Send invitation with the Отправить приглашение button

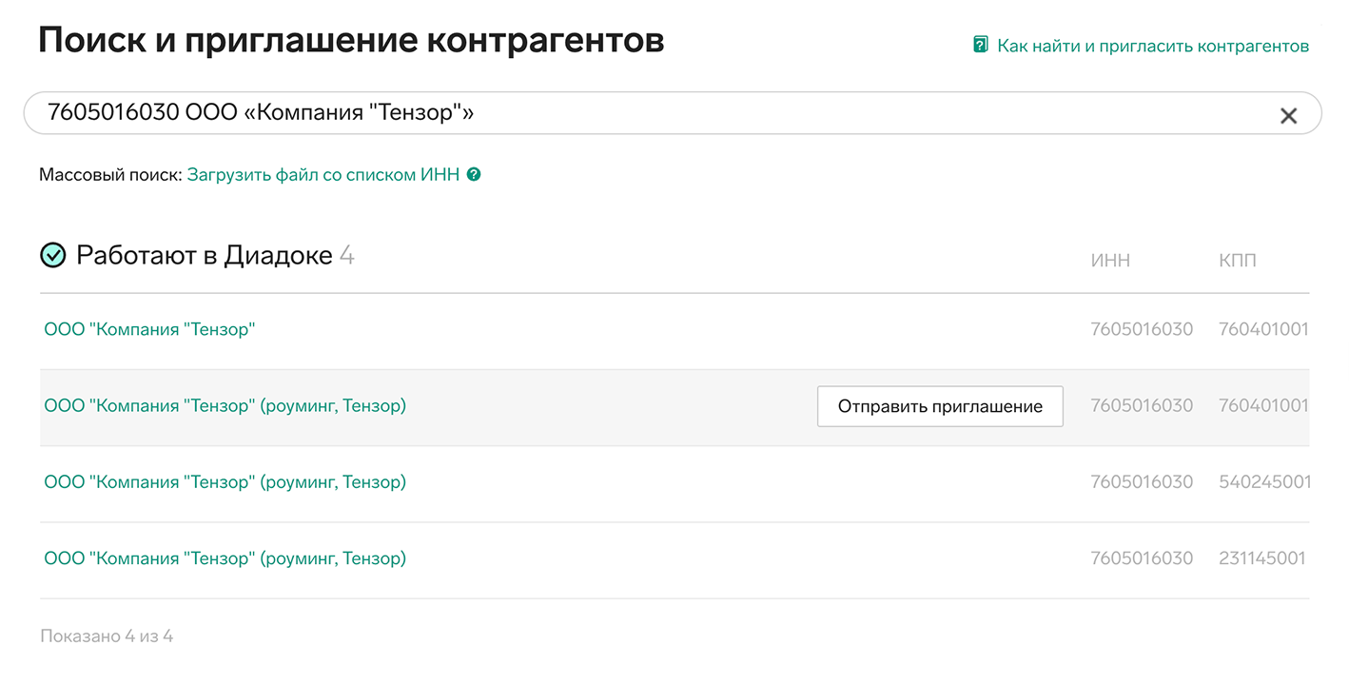pyautogui.click(x=940, y=406)
